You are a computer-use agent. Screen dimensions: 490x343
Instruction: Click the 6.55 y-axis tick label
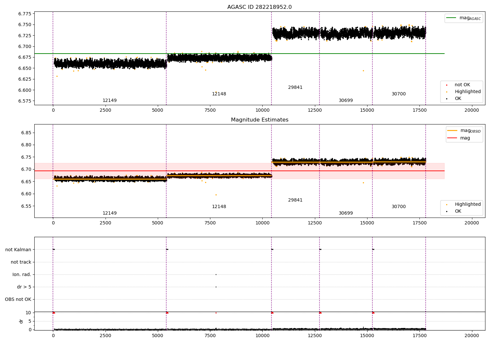(26, 206)
